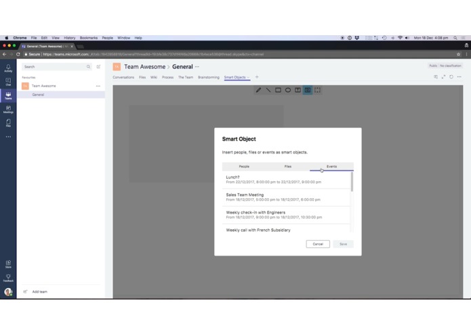Click the events list scrollbar
The width and height of the screenshot is (471, 334).
click(x=352, y=182)
